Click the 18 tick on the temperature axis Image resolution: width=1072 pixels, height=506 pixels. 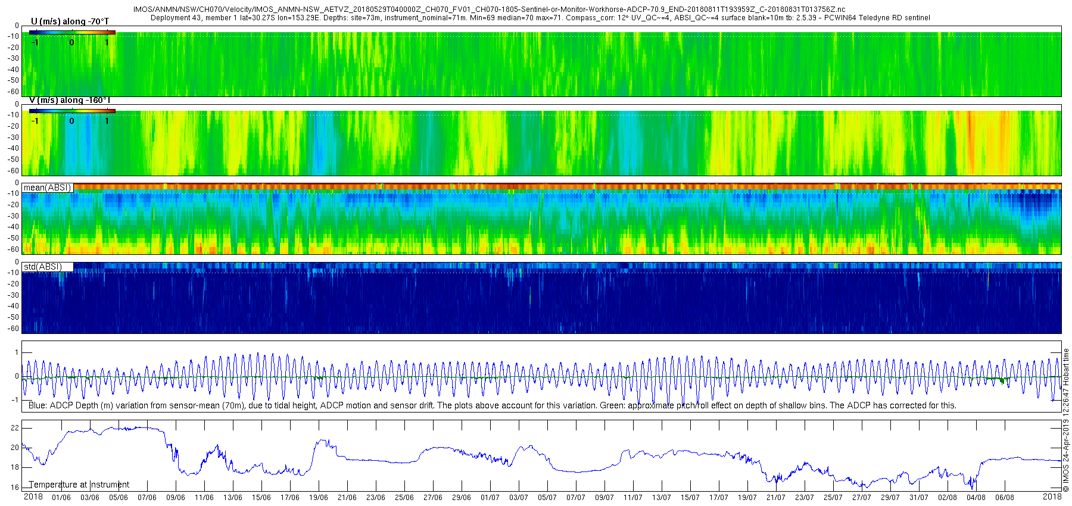click(x=15, y=467)
